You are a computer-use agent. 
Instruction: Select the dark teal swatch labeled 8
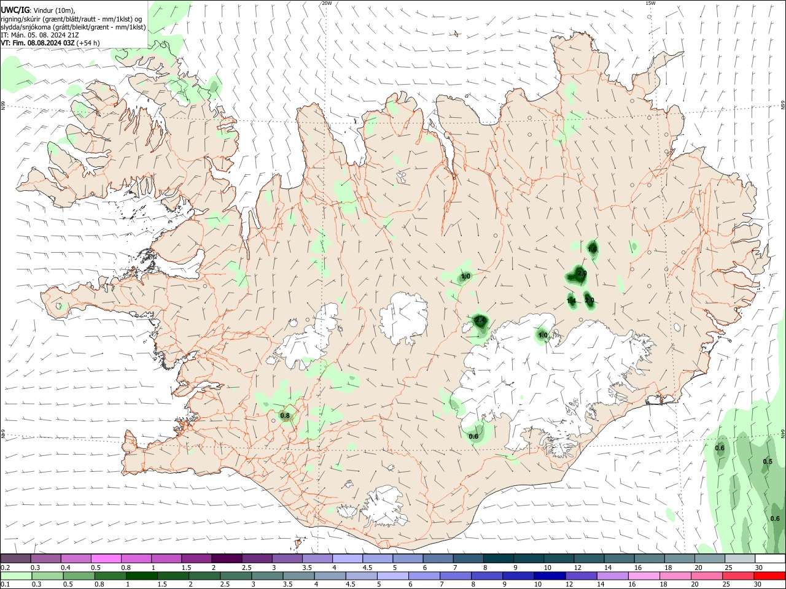498,558
